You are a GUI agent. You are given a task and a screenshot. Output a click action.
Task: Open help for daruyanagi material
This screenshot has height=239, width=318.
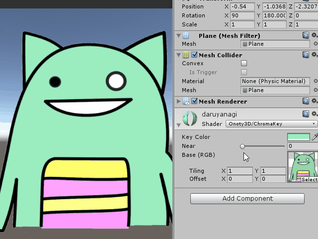(306, 114)
